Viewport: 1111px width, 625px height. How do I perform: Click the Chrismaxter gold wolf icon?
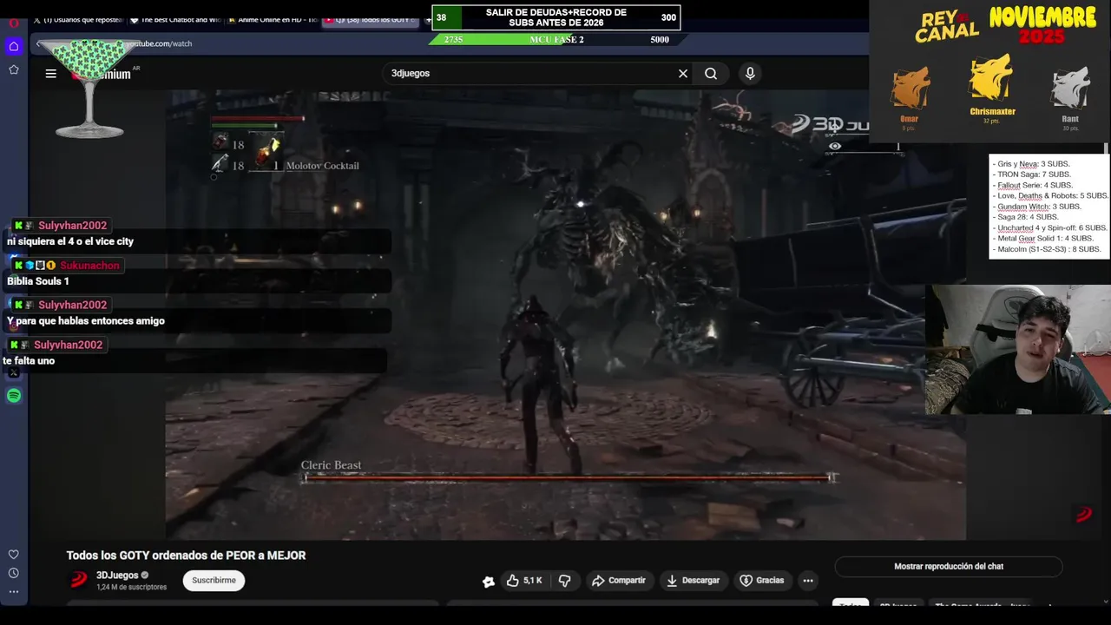[x=991, y=78]
